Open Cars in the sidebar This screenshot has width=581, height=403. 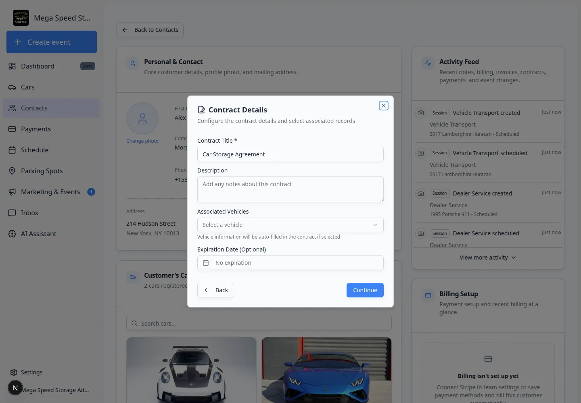[52, 87]
